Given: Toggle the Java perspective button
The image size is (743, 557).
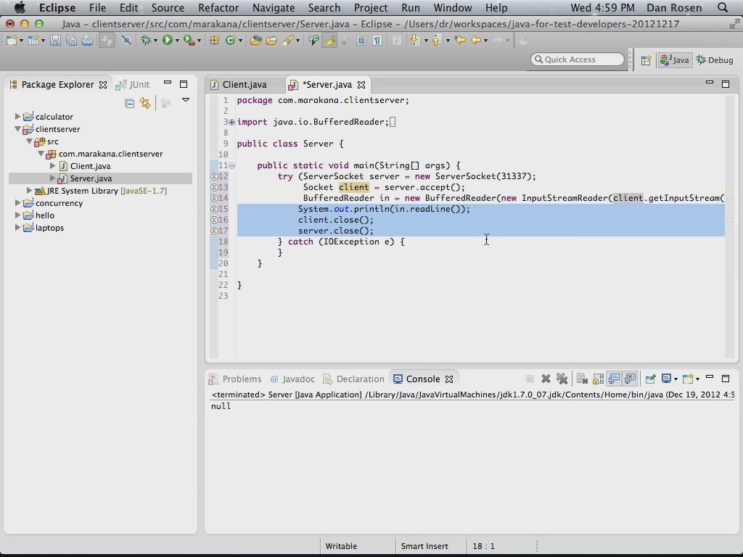Looking at the screenshot, I should tap(675, 60).
